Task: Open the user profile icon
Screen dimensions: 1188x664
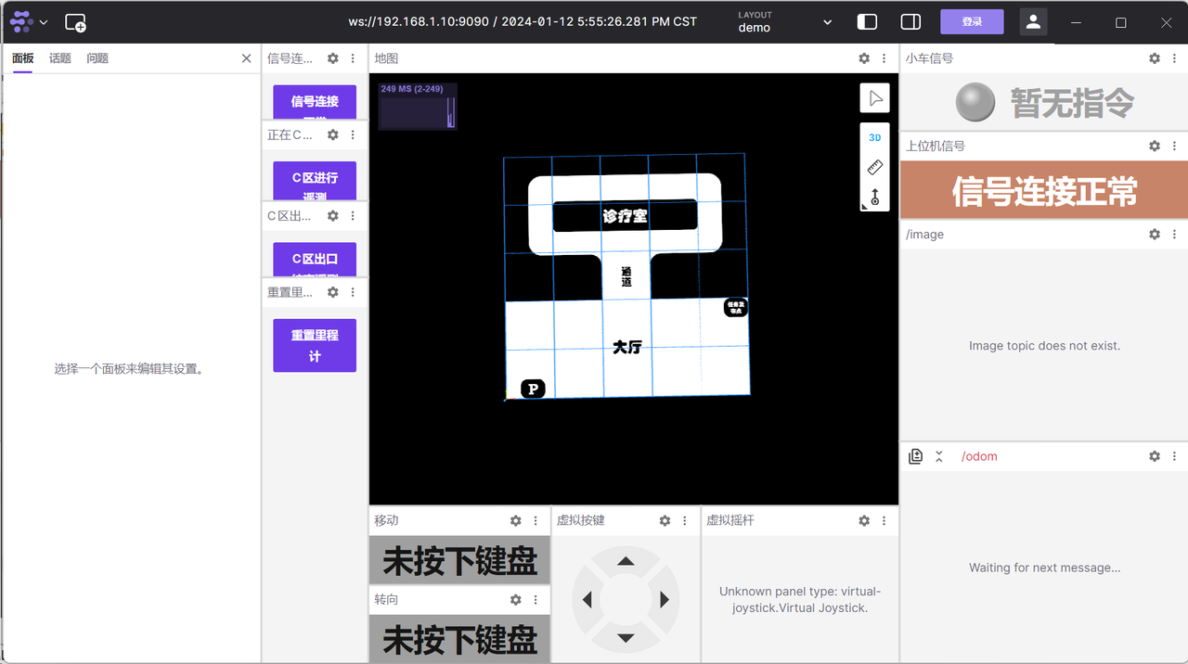Action: 1033,22
